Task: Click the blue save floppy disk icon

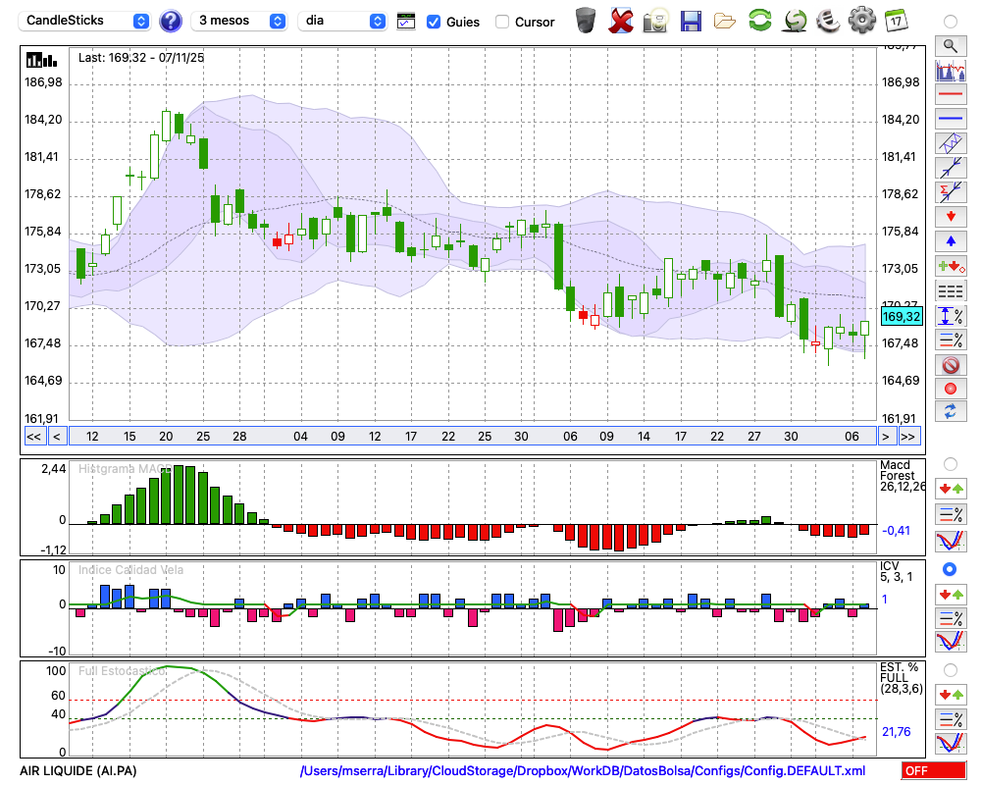Action: pyautogui.click(x=691, y=21)
